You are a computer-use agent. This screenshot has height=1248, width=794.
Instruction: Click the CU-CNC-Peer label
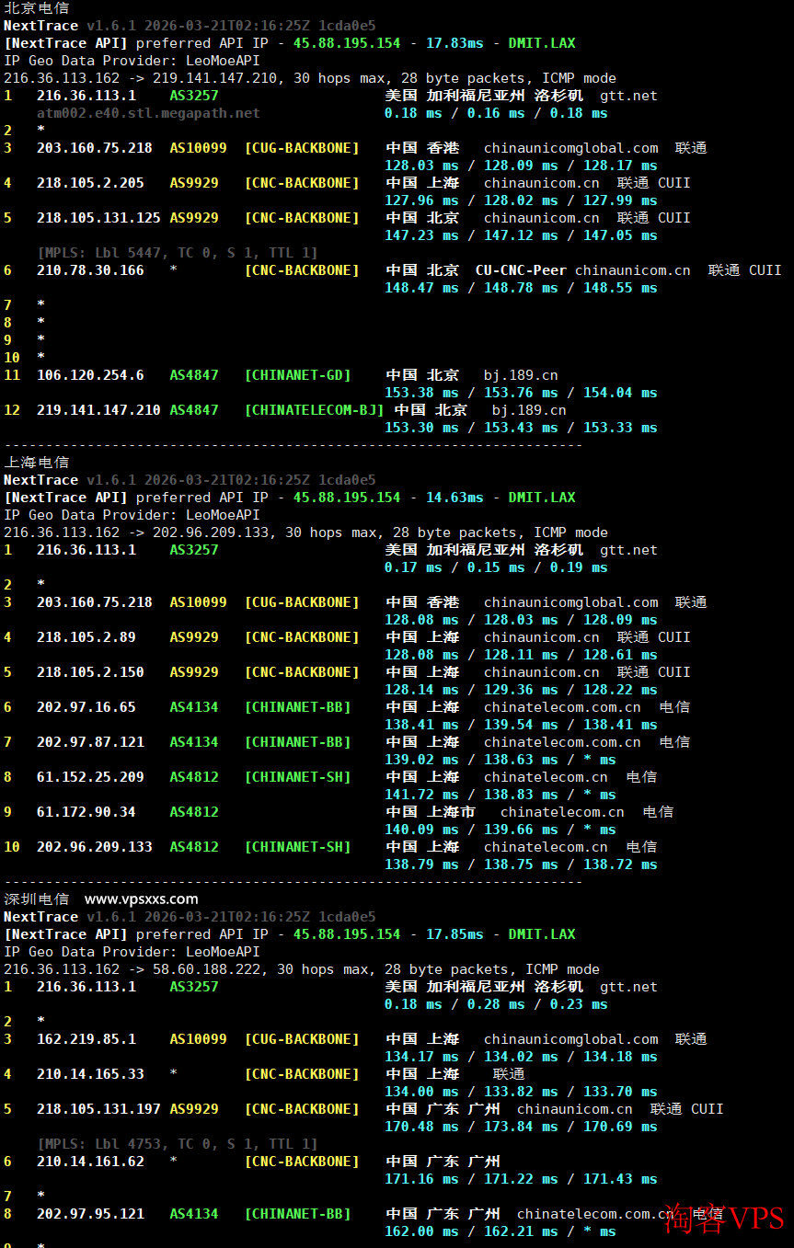(521, 270)
